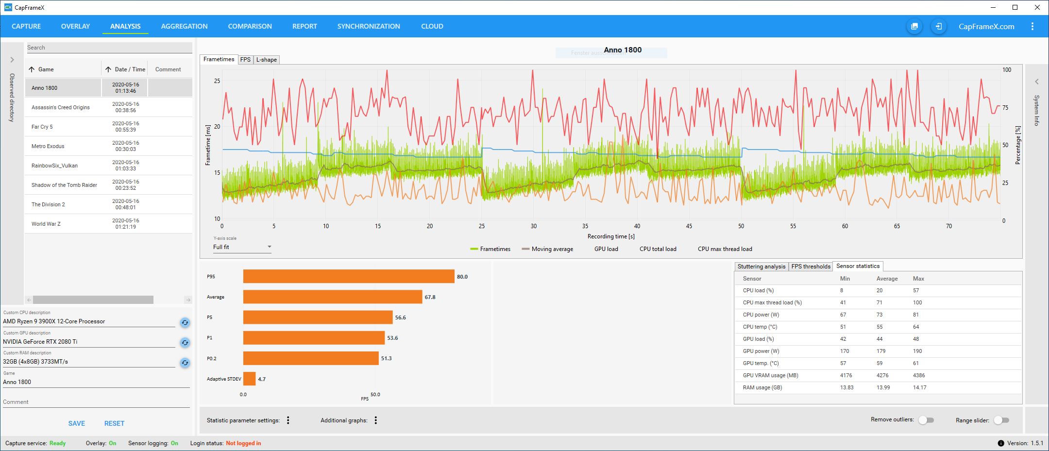Click the CapFrameX app logo in title bar
This screenshot has width=1049, height=451.
click(8, 7)
